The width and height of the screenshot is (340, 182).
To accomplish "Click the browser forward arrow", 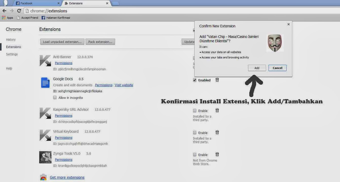I will tap(12, 11).
